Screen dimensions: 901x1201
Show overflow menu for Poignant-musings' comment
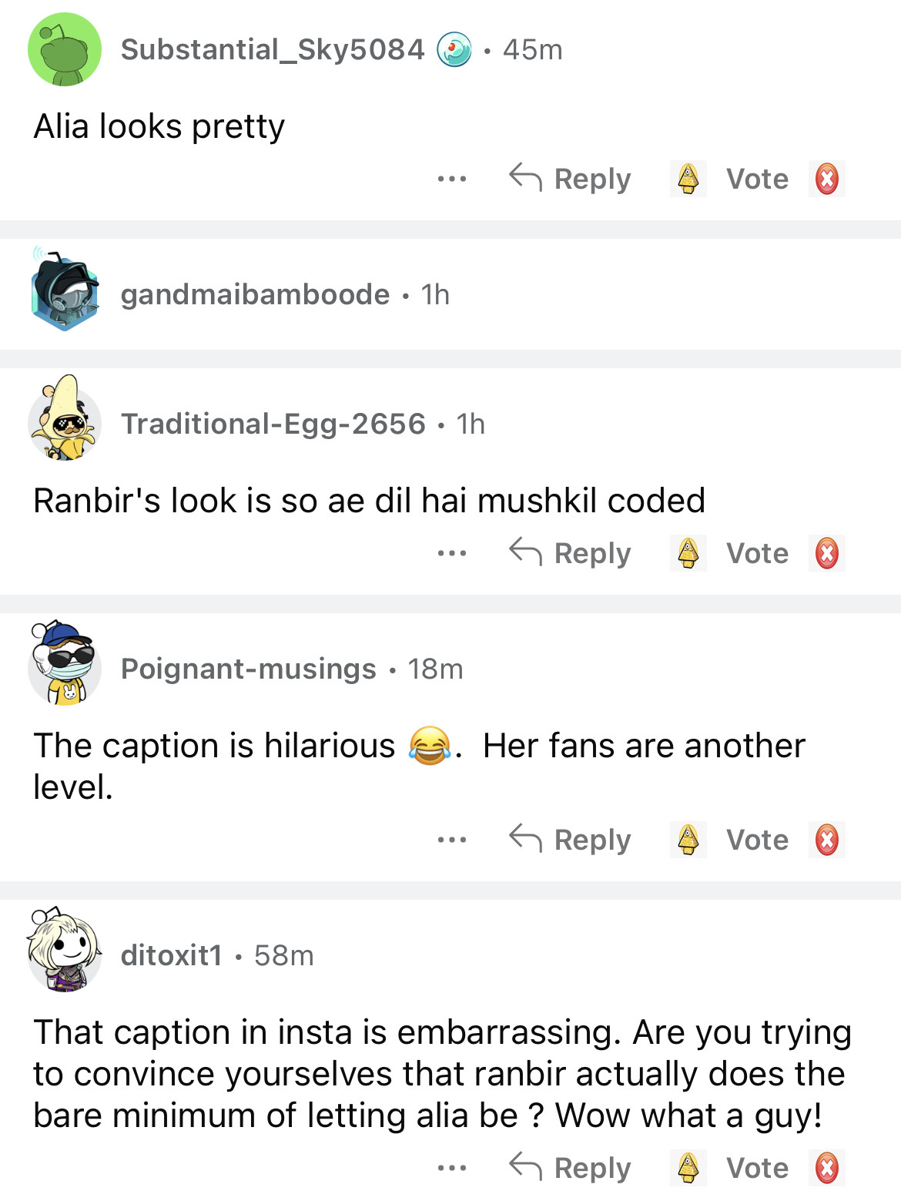[x=451, y=840]
